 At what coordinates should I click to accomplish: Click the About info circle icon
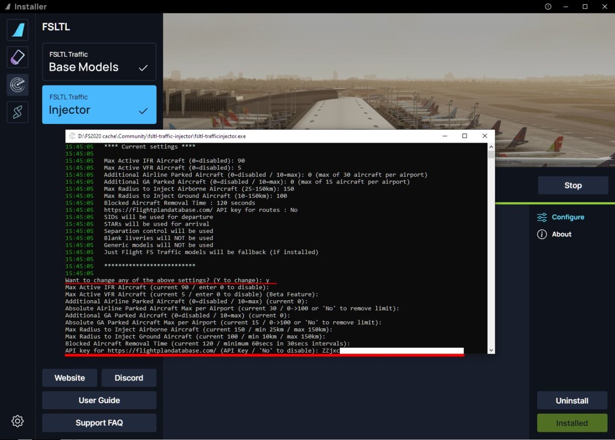[542, 234]
